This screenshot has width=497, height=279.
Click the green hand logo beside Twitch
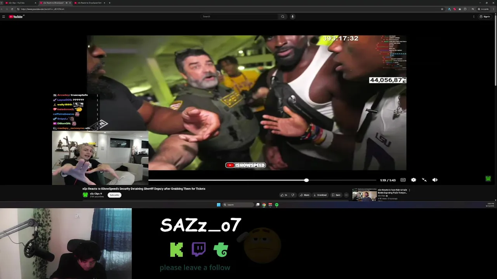click(221, 250)
